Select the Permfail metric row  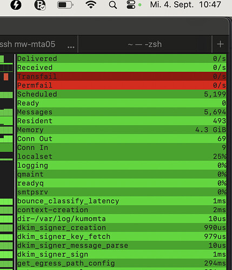[x=122, y=85]
